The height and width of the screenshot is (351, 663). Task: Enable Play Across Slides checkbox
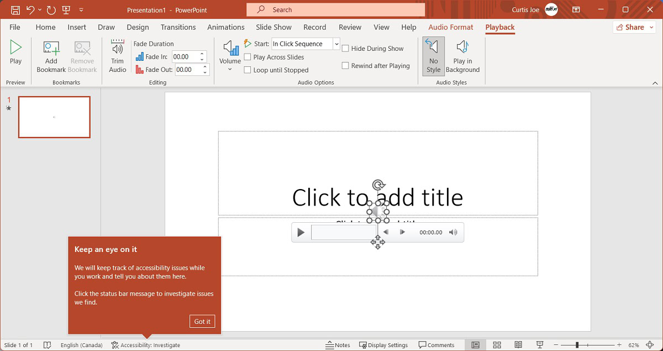click(x=248, y=57)
